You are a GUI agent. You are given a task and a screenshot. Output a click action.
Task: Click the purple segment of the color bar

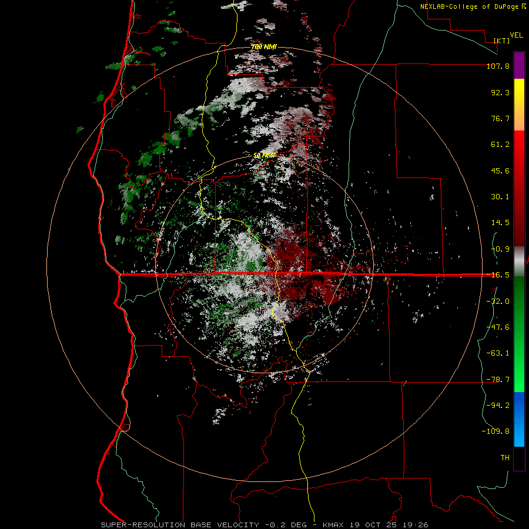tap(519, 66)
